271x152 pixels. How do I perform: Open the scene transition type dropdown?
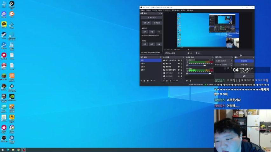[x=224, y=61]
